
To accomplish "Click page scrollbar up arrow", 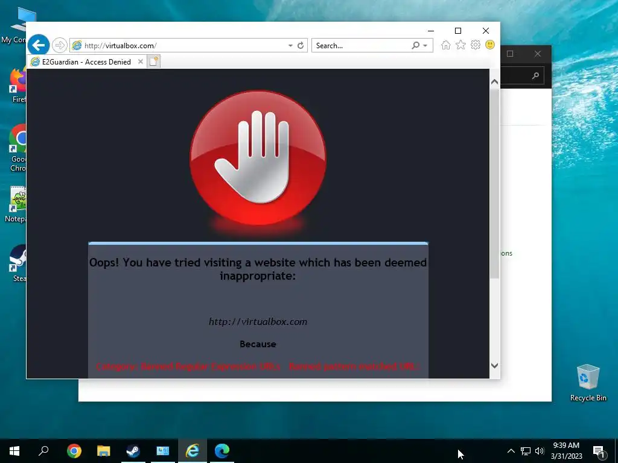I will [495, 82].
